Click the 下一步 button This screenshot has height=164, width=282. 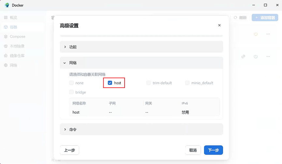[x=214, y=150]
